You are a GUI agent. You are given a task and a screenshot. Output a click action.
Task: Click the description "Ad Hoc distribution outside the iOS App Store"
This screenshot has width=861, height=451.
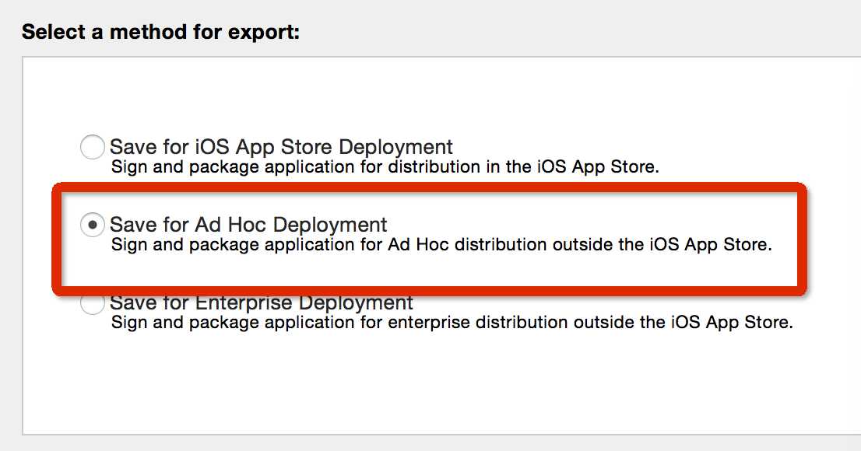(580, 245)
